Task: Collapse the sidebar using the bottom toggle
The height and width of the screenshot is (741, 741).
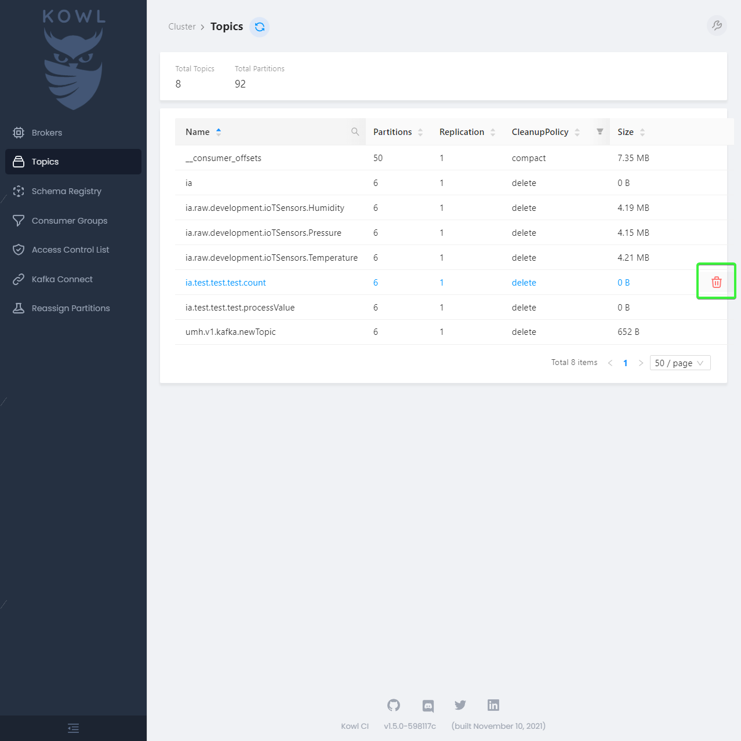Action: point(73,728)
